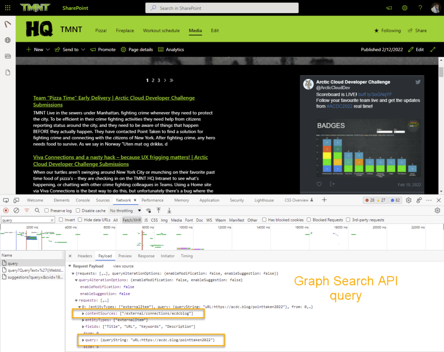Like the tweet with the heart icon
Image resolution: width=444 pixels, height=352 pixels.
(x=319, y=184)
